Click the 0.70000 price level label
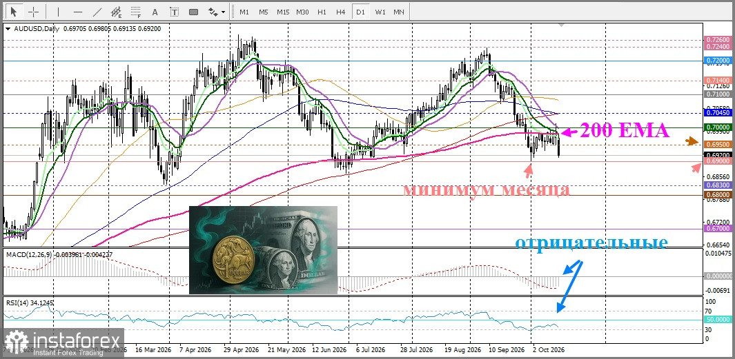This screenshot has height=359, width=735. 718,127
